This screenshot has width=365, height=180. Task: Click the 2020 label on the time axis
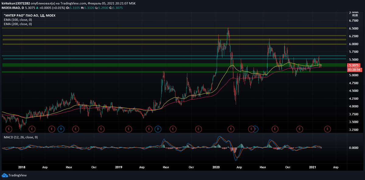coord(216,167)
